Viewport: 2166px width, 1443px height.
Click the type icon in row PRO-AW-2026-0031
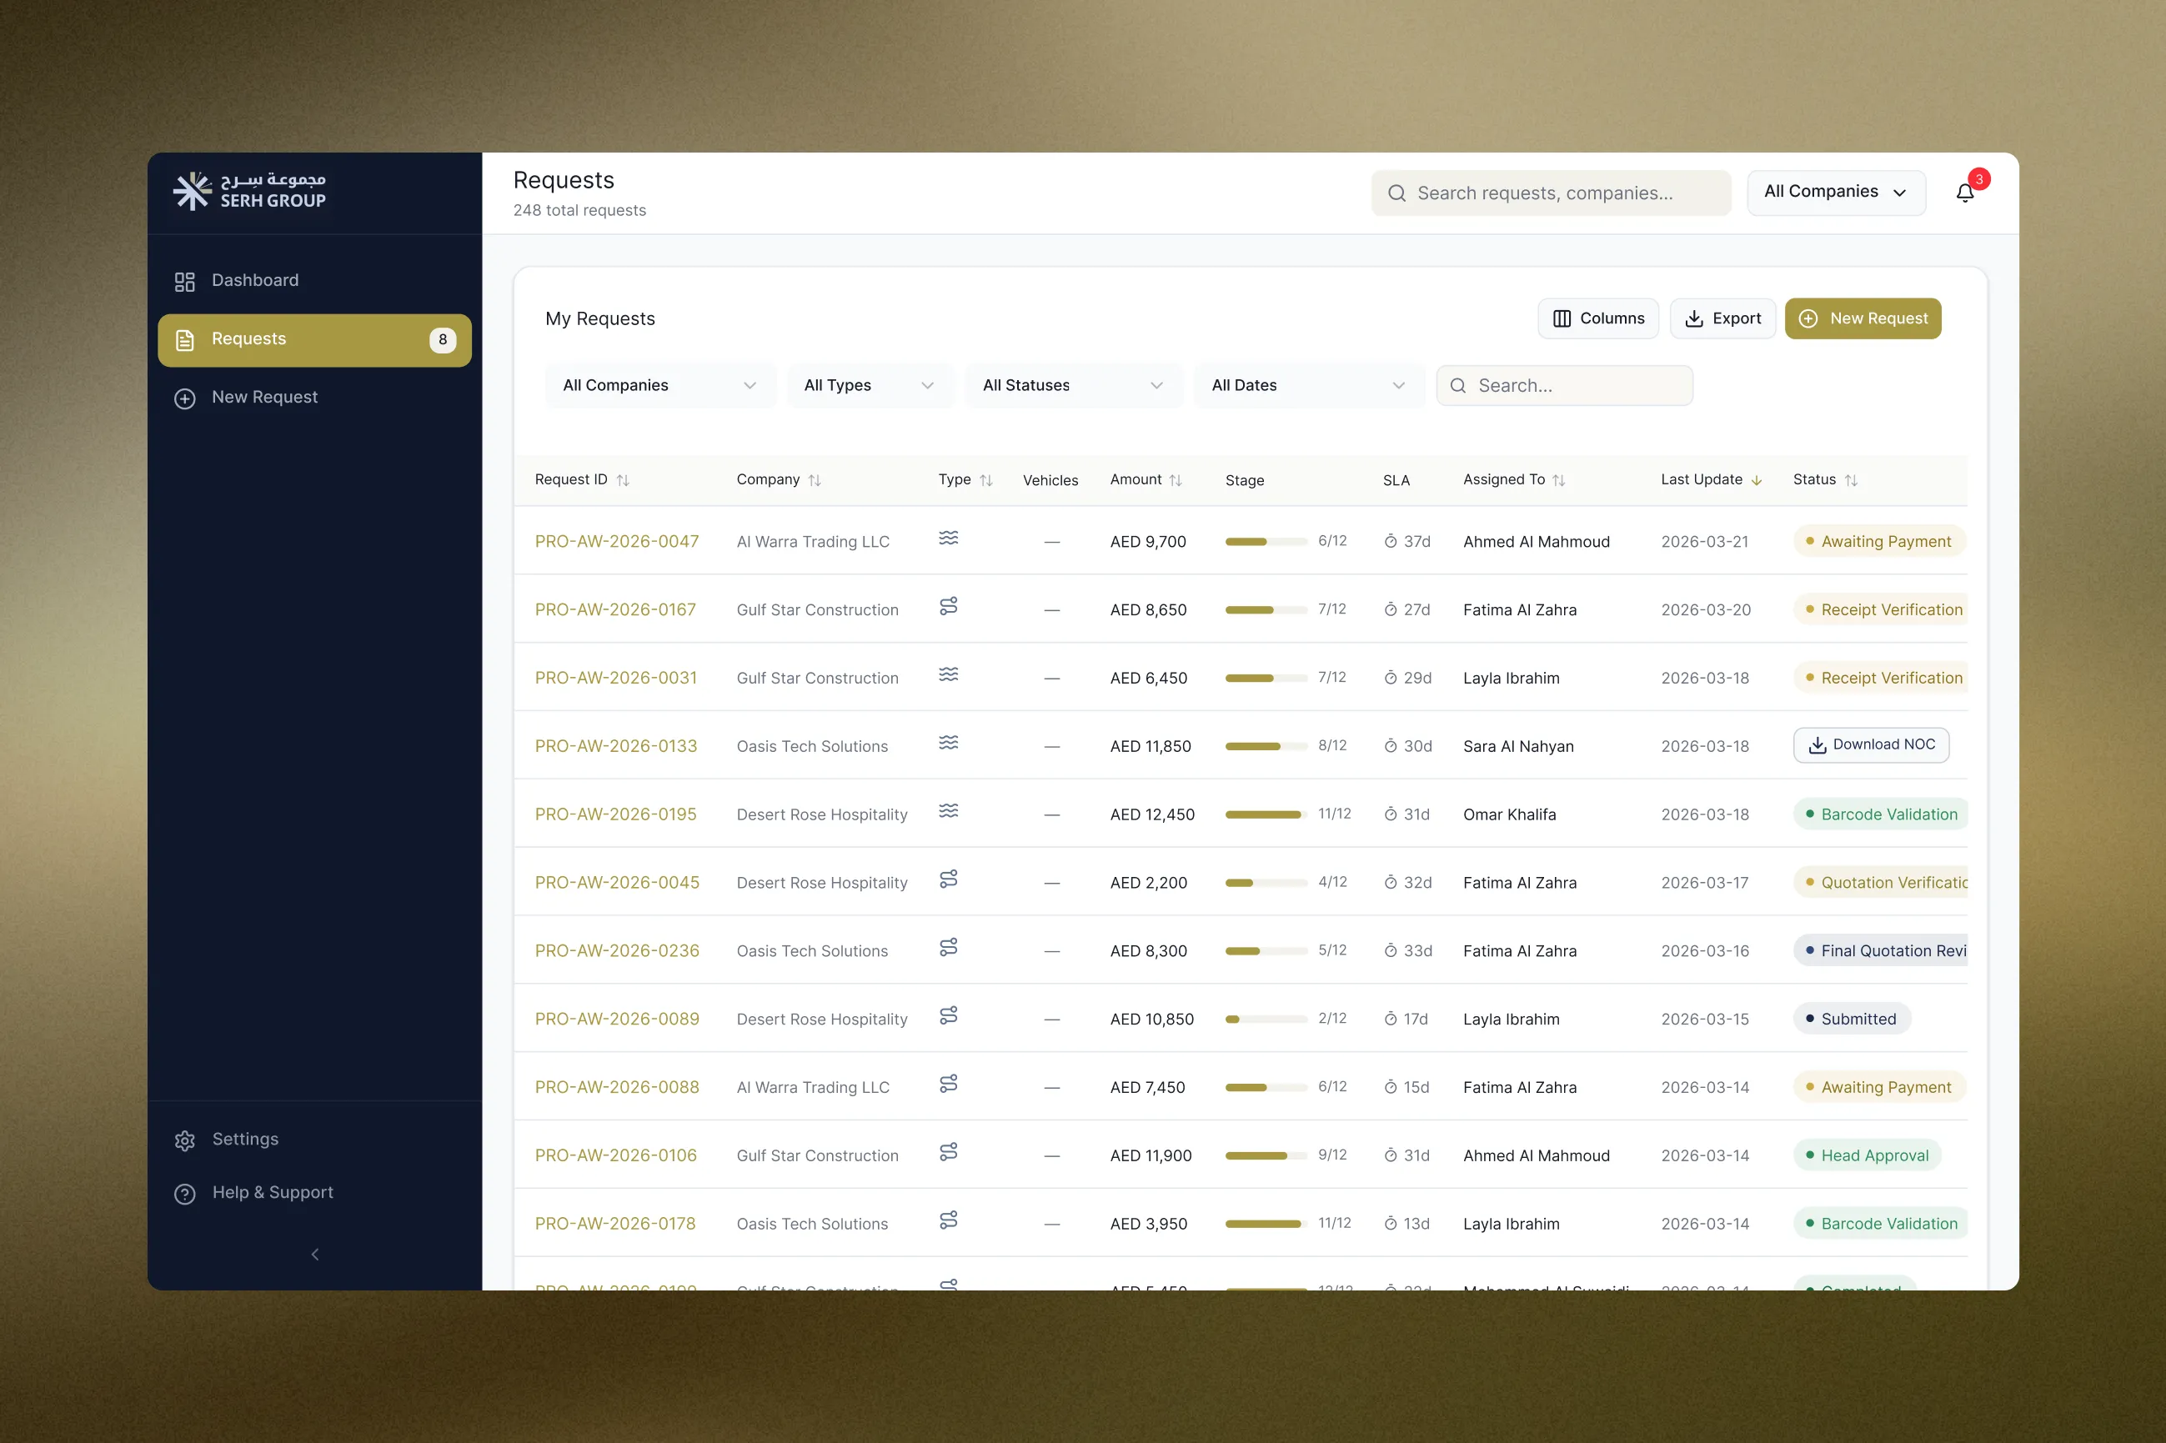point(949,674)
